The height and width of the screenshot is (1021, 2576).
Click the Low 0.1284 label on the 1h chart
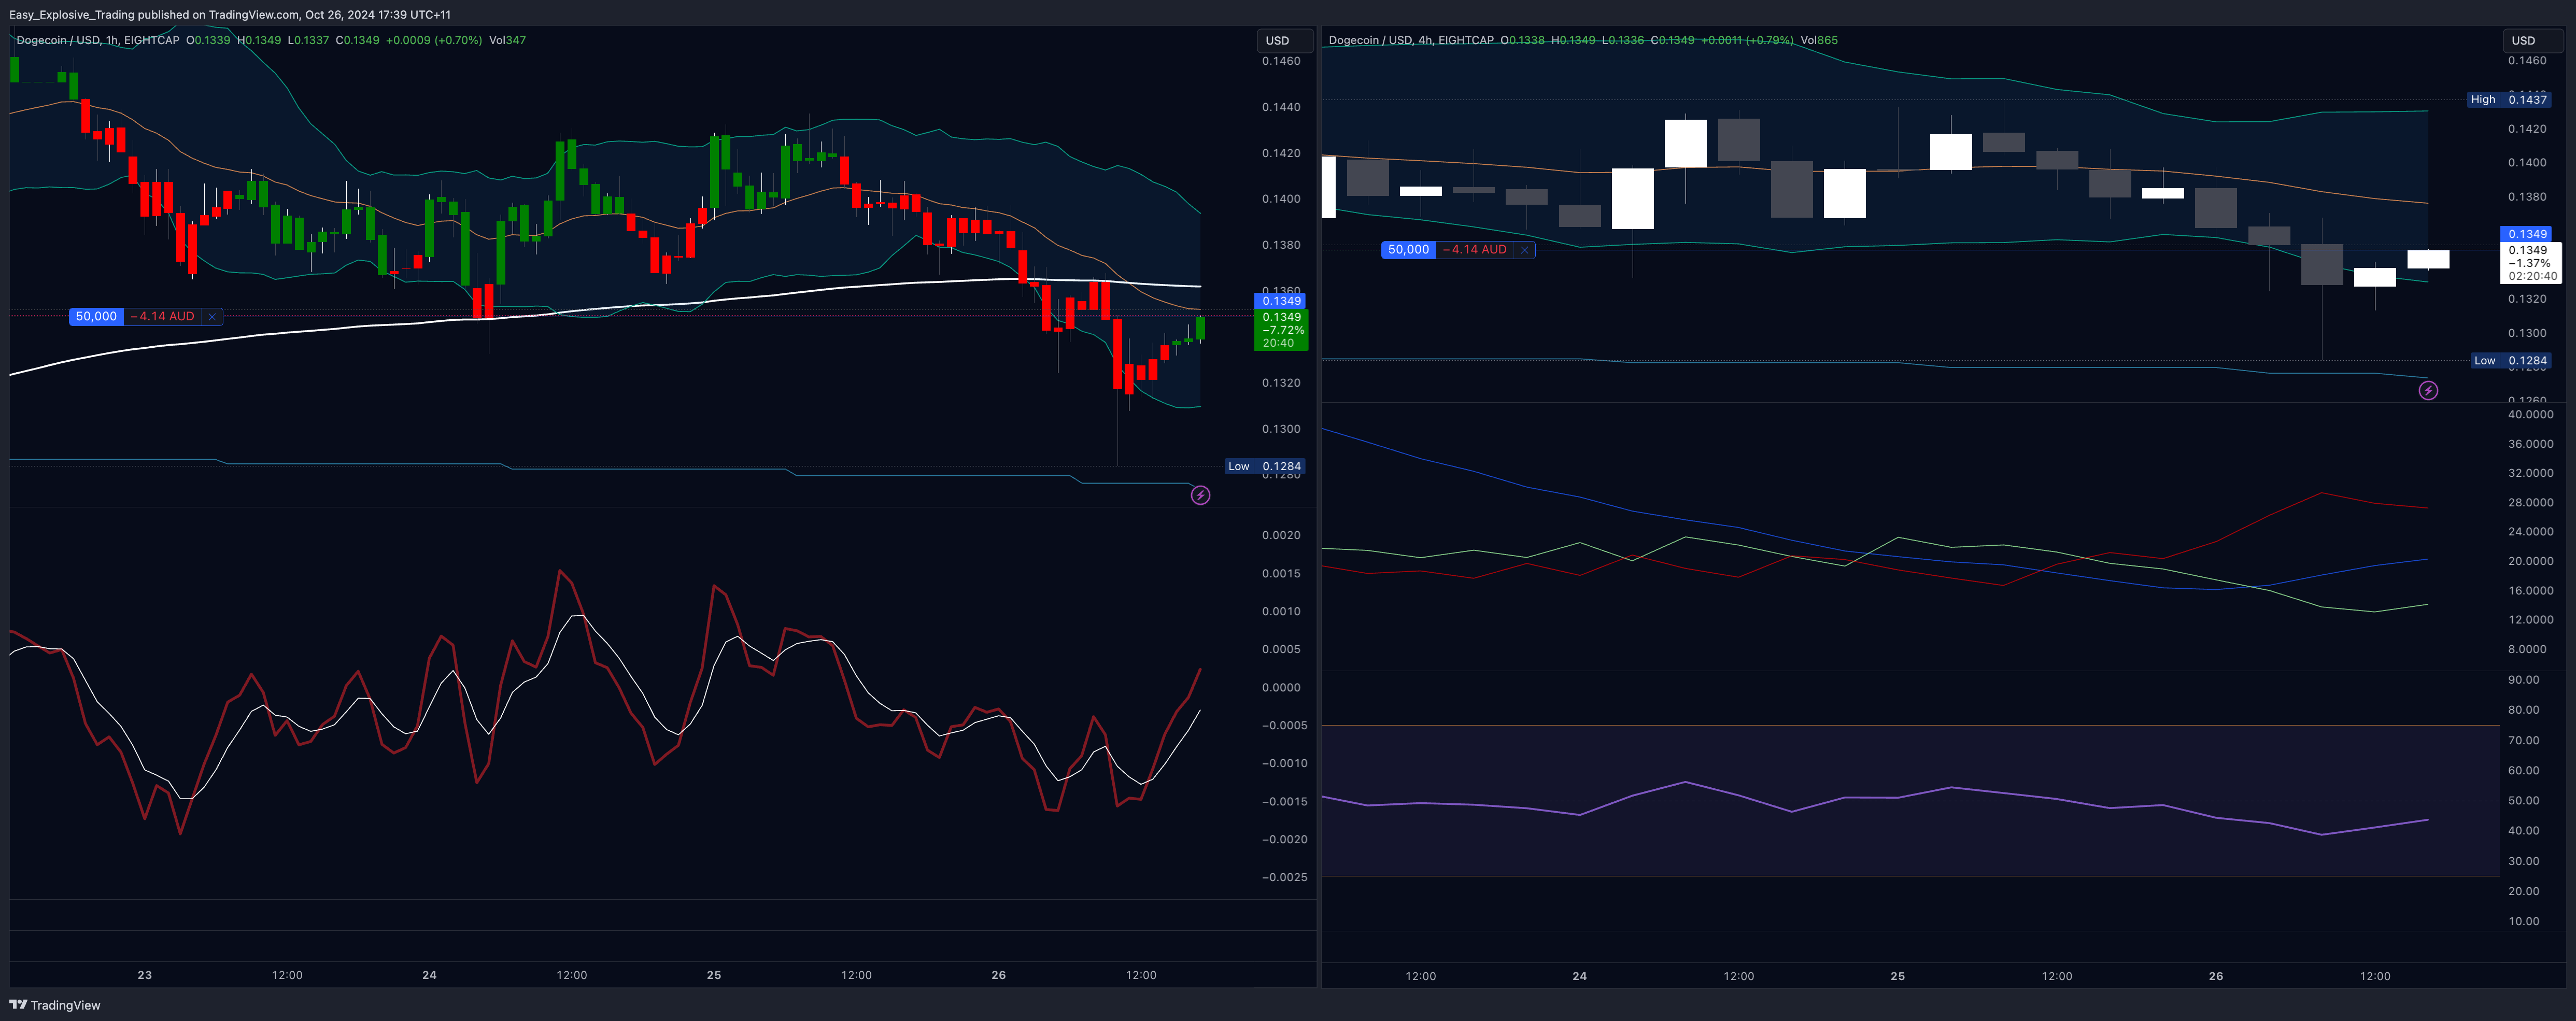tap(1265, 466)
